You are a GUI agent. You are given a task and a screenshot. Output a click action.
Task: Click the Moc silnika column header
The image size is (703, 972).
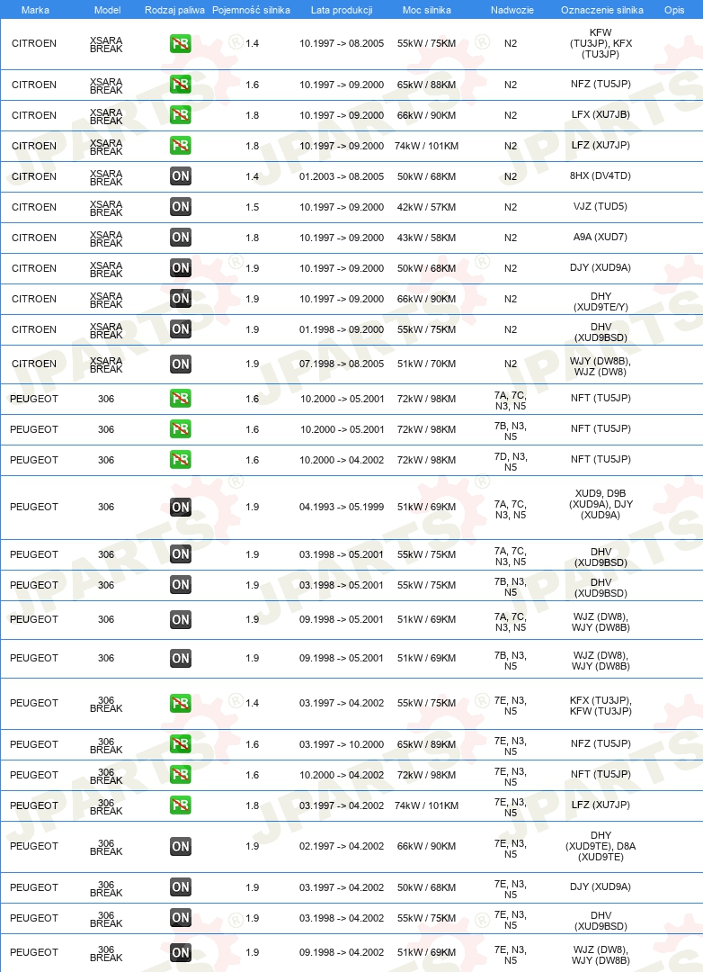[x=427, y=10]
